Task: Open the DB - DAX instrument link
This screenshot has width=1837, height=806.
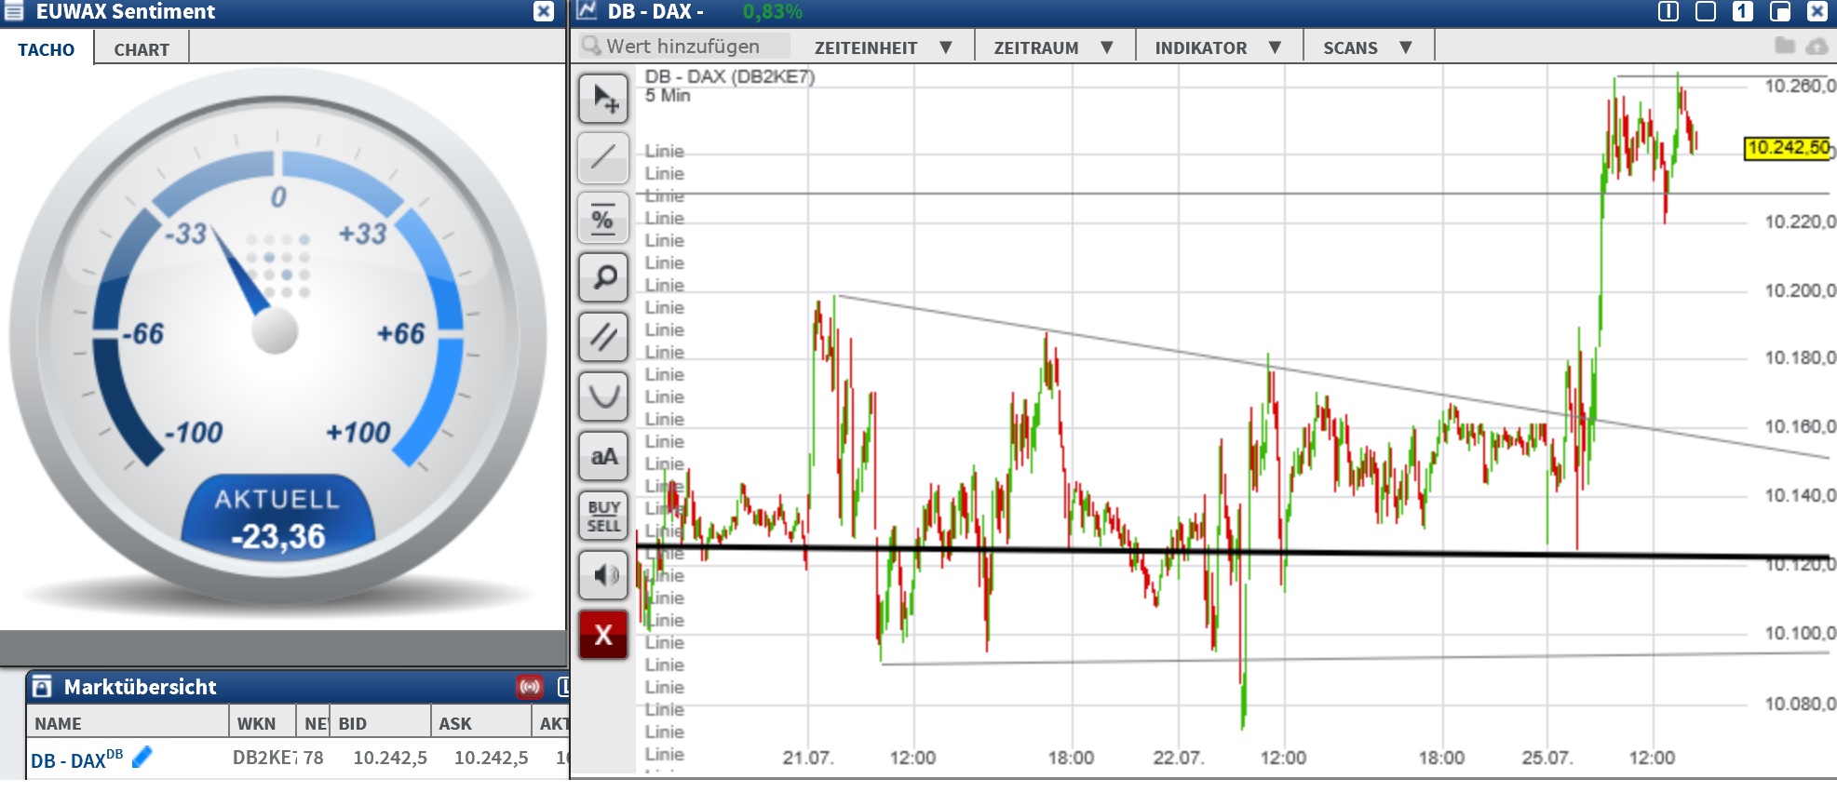Action: coord(76,759)
